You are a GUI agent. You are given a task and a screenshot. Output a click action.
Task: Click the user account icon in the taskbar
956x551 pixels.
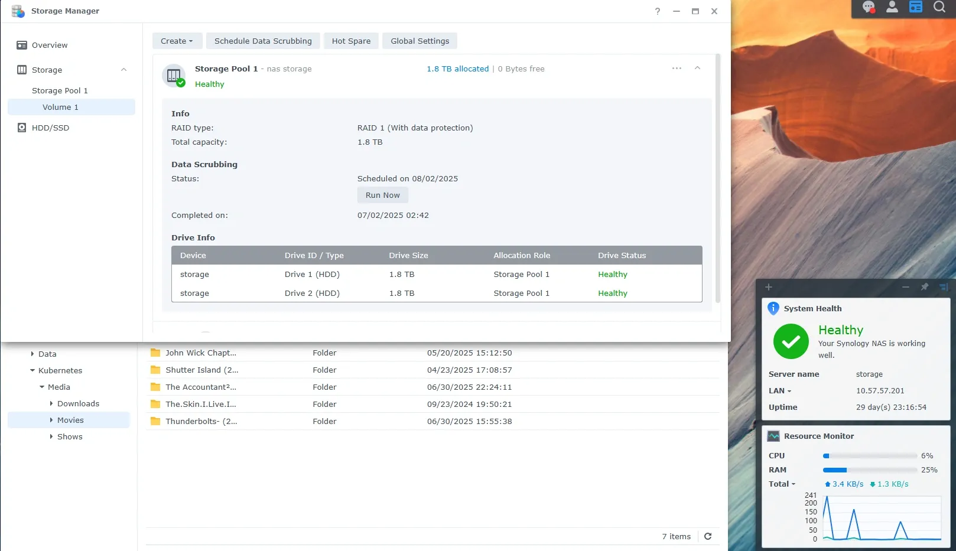pyautogui.click(x=892, y=7)
